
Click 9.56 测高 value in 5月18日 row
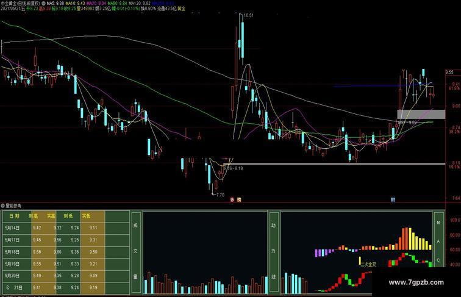click(37, 252)
